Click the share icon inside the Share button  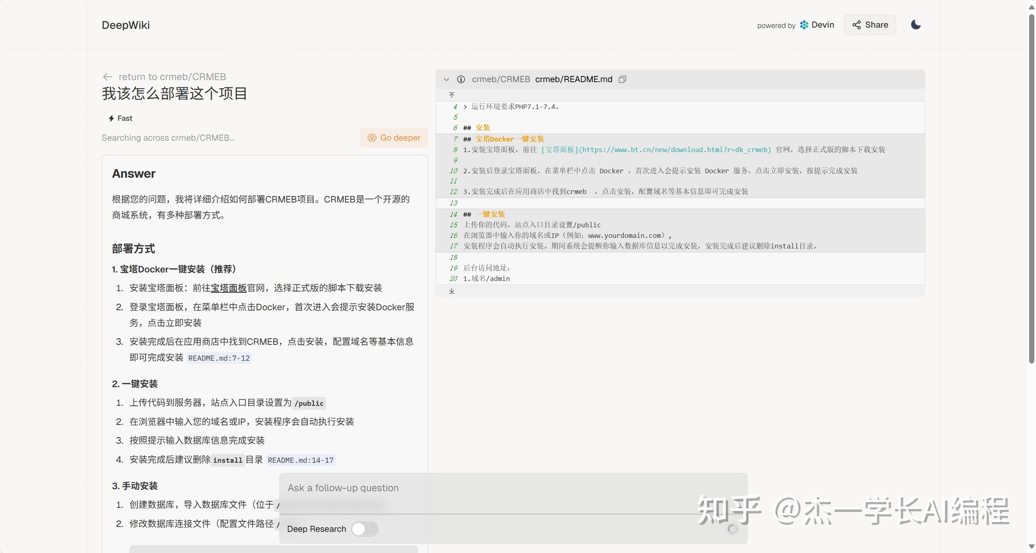point(856,24)
